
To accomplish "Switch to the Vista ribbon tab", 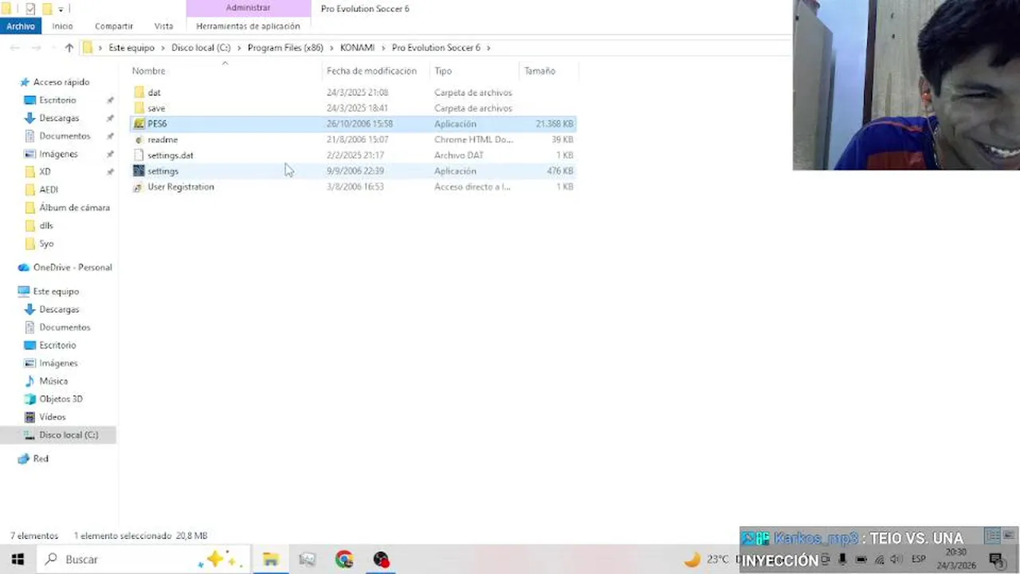I will tap(163, 26).
